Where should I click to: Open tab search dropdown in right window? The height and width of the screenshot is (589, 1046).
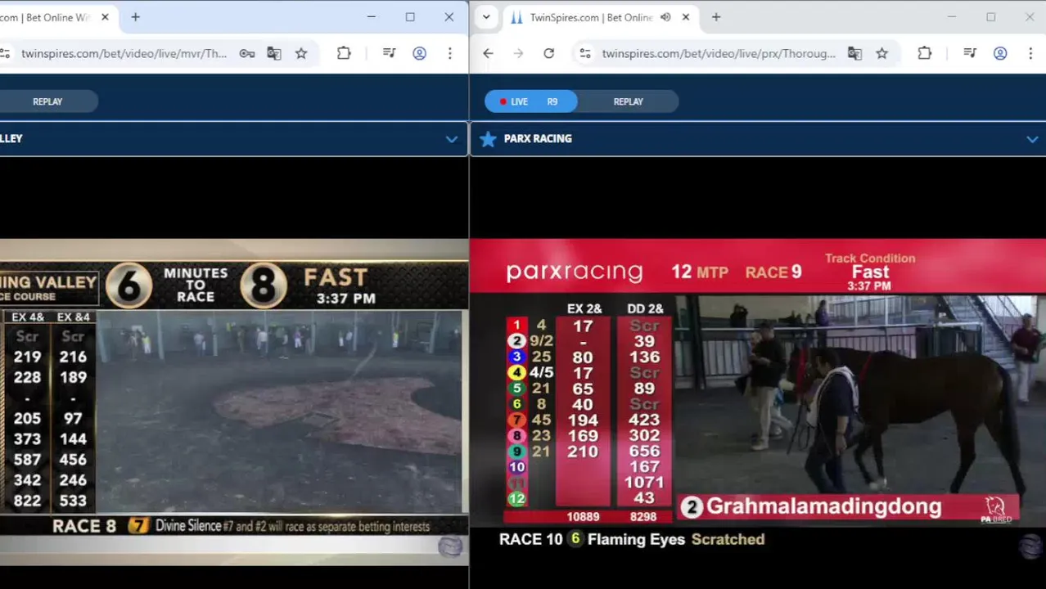point(486,17)
